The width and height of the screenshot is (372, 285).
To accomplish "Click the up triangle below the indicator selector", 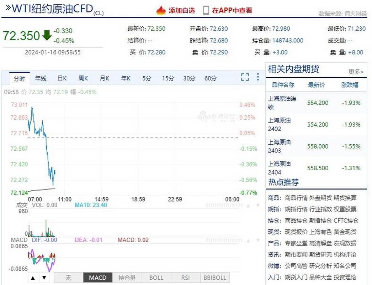I will 33,278.
